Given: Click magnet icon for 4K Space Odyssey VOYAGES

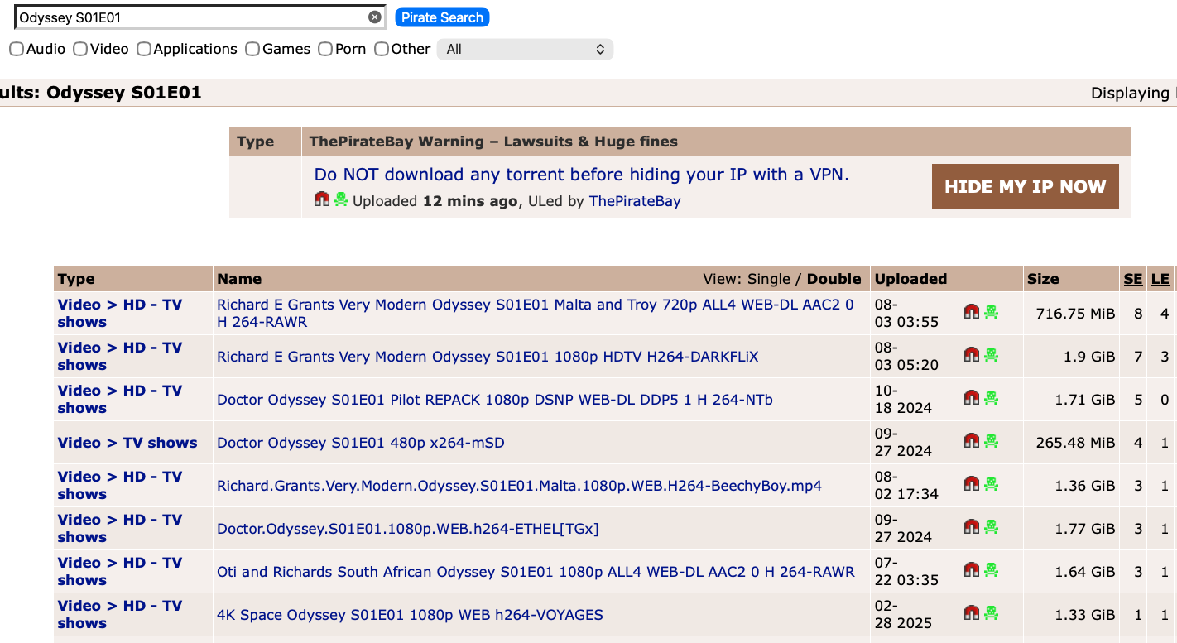Looking at the screenshot, I should tap(972, 613).
